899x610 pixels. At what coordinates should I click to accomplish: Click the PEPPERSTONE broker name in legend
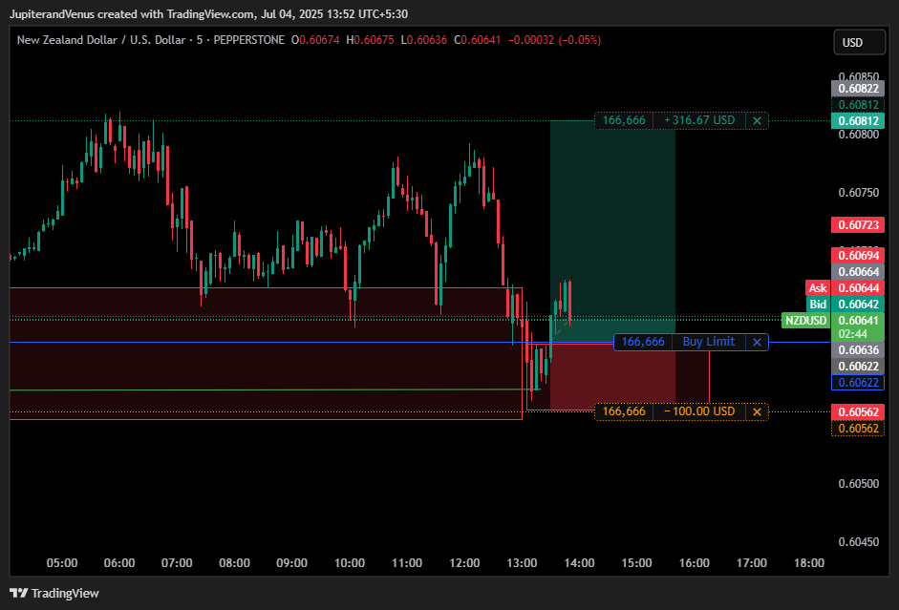click(248, 40)
